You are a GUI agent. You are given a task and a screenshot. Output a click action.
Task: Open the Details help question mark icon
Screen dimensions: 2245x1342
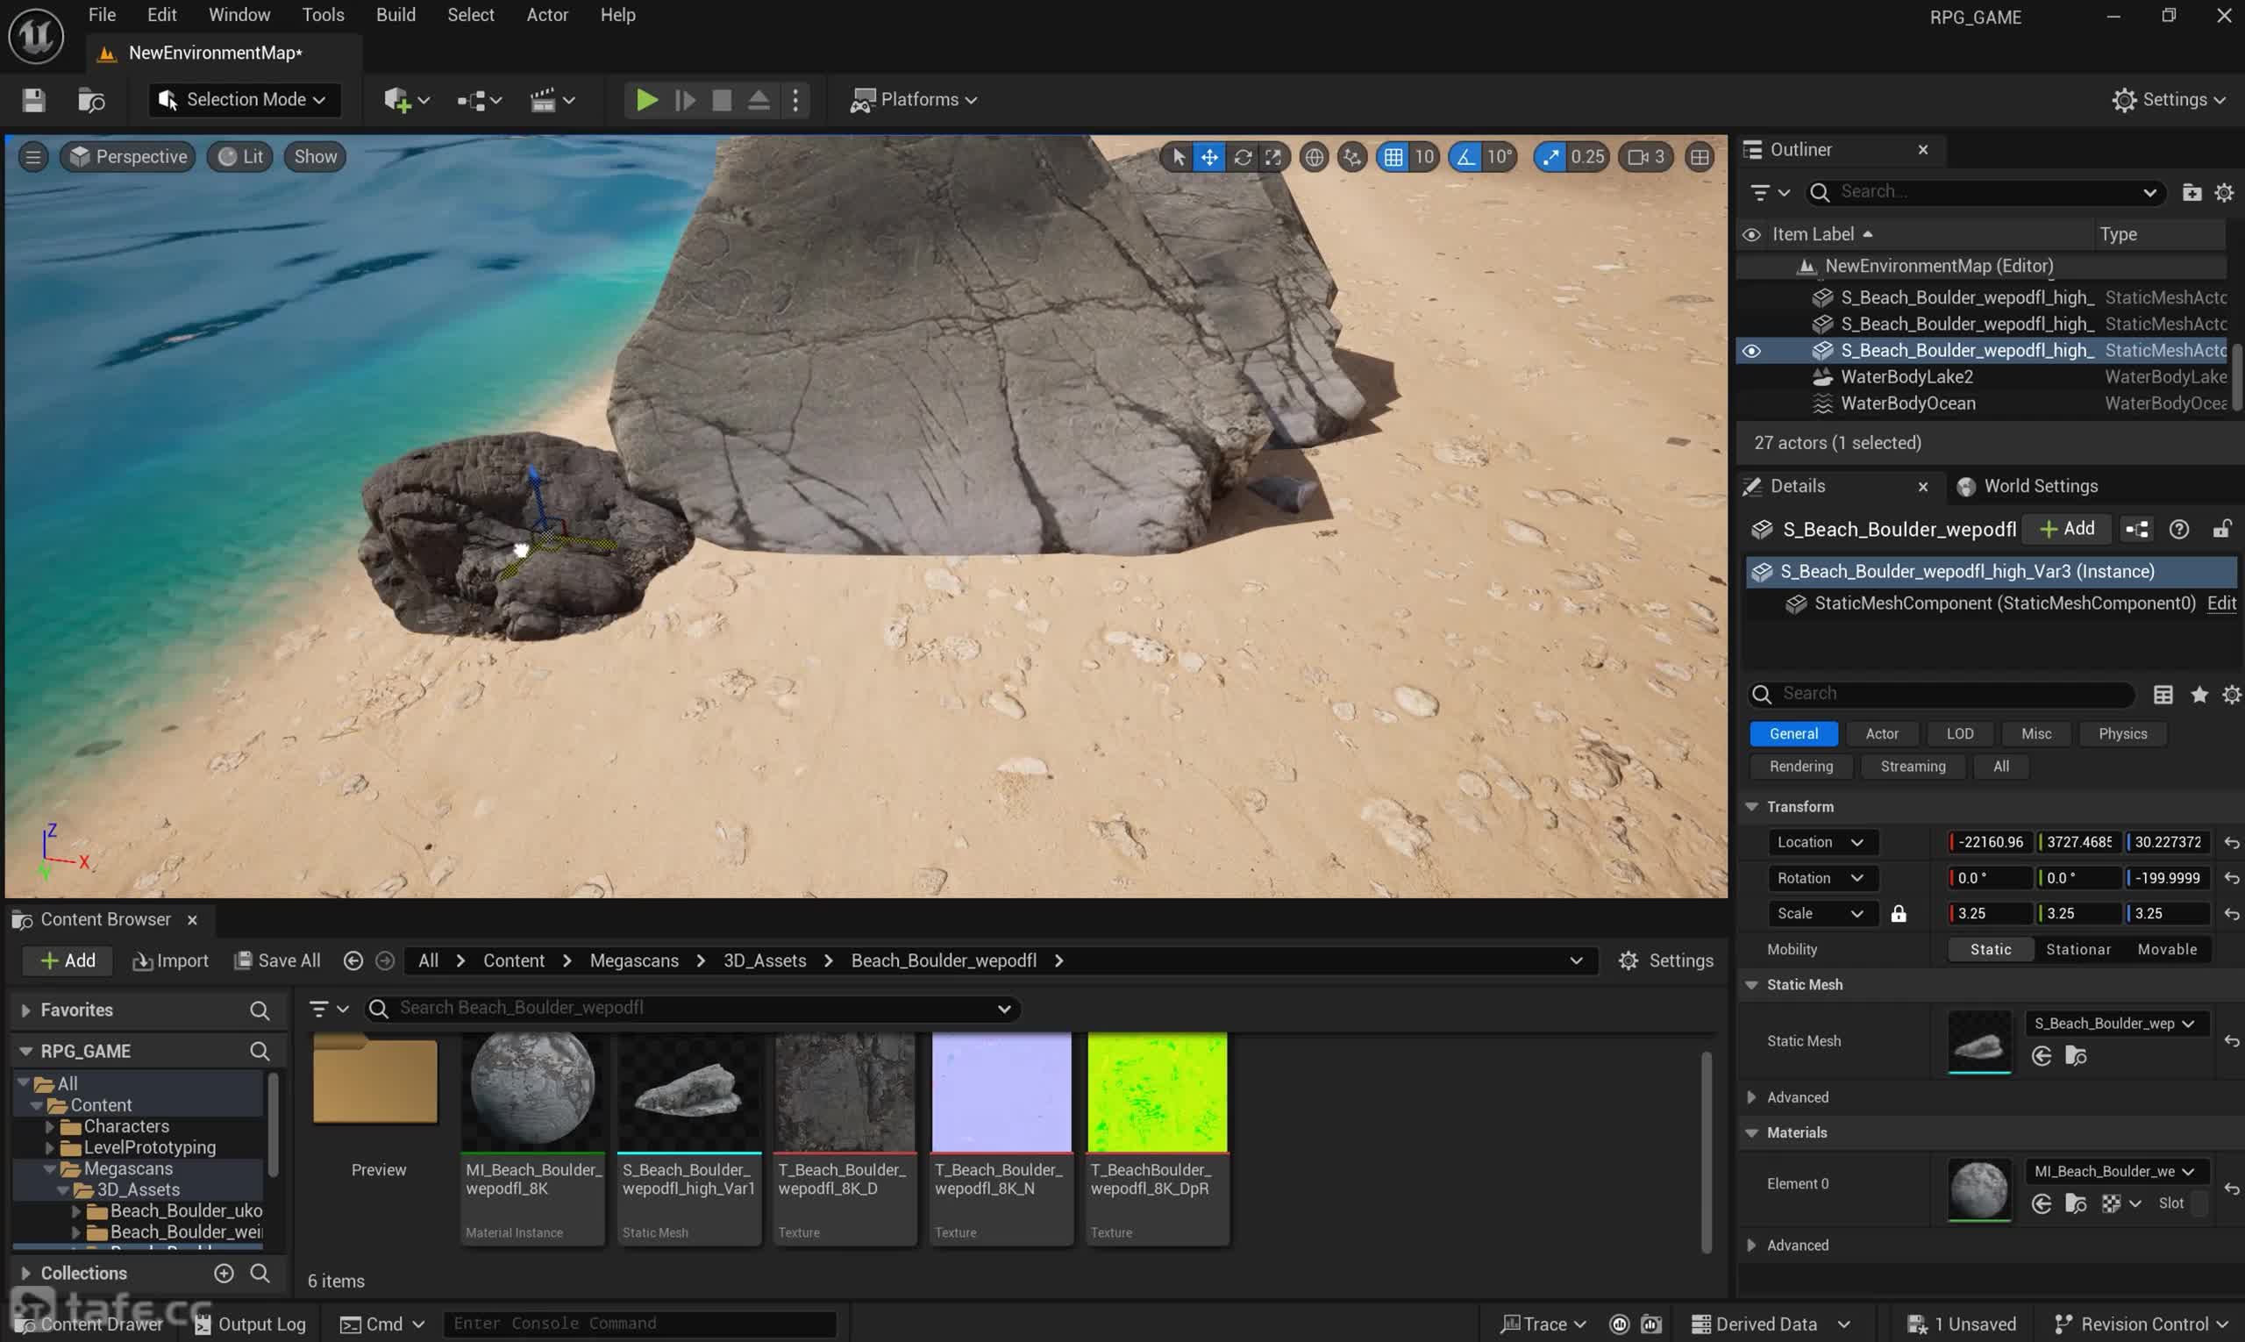[2179, 529]
